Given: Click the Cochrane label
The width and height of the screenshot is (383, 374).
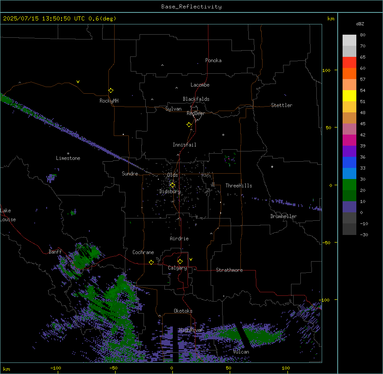Looking at the screenshot, I should point(143,252).
